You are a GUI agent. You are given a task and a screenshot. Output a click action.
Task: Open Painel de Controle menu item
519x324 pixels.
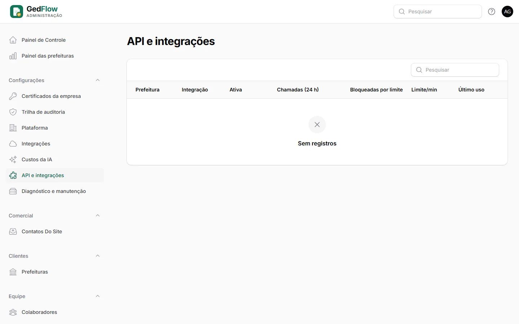pos(55,40)
